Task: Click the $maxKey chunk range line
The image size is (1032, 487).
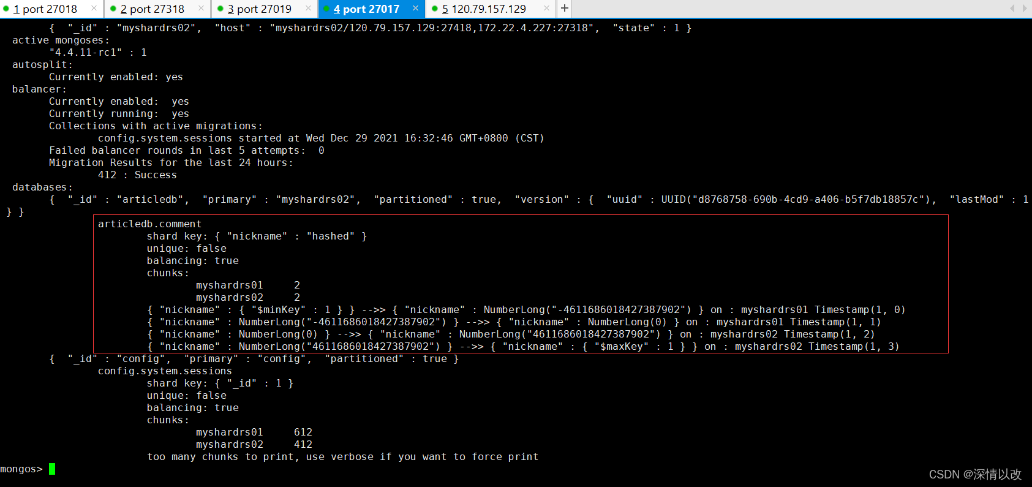Action: pyautogui.click(x=523, y=347)
